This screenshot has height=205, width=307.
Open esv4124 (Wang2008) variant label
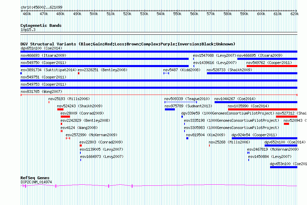(79, 128)
